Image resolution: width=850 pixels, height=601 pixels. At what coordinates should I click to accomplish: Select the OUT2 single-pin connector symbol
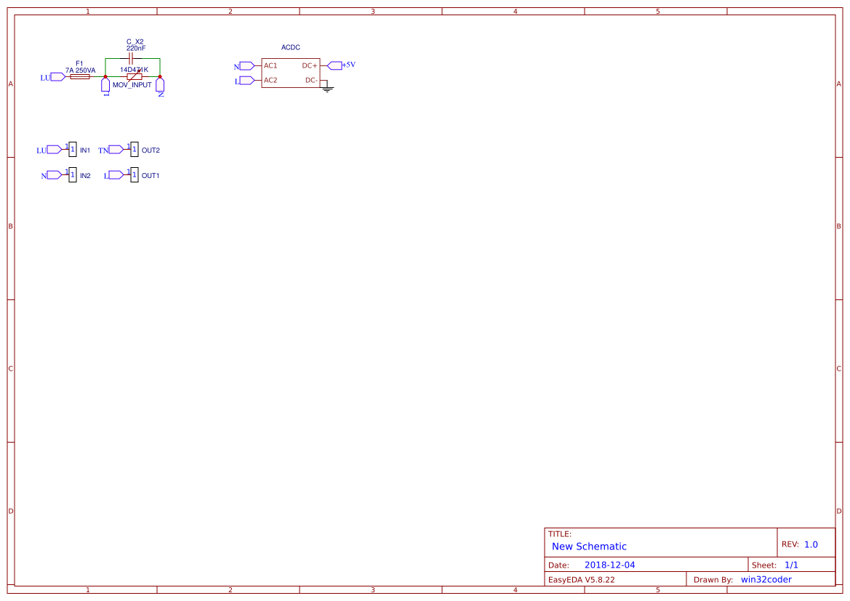[x=135, y=149]
